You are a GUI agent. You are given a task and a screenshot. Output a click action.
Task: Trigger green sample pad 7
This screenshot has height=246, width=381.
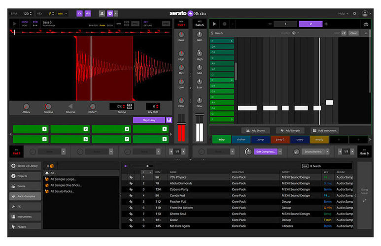tap(111, 139)
